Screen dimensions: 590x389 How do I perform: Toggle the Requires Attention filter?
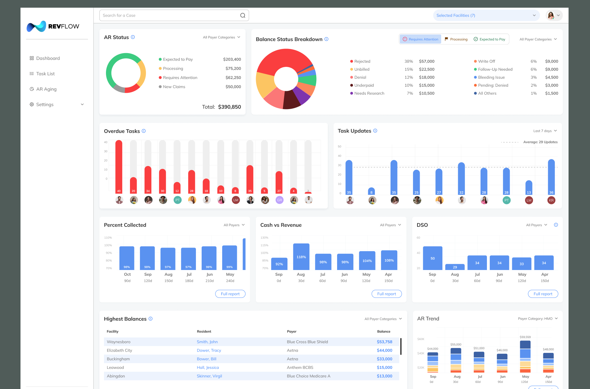pos(420,39)
